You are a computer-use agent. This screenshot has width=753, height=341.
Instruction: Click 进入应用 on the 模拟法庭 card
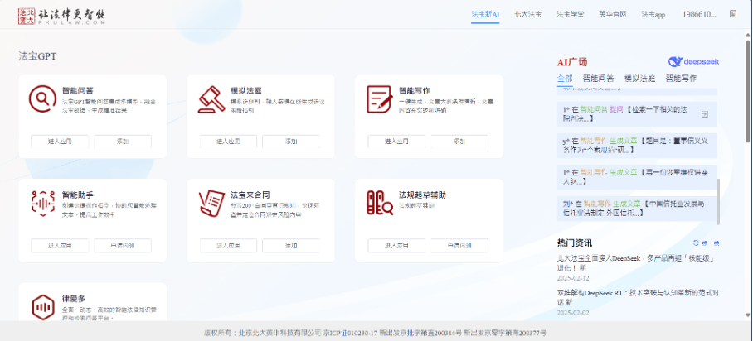(x=228, y=142)
